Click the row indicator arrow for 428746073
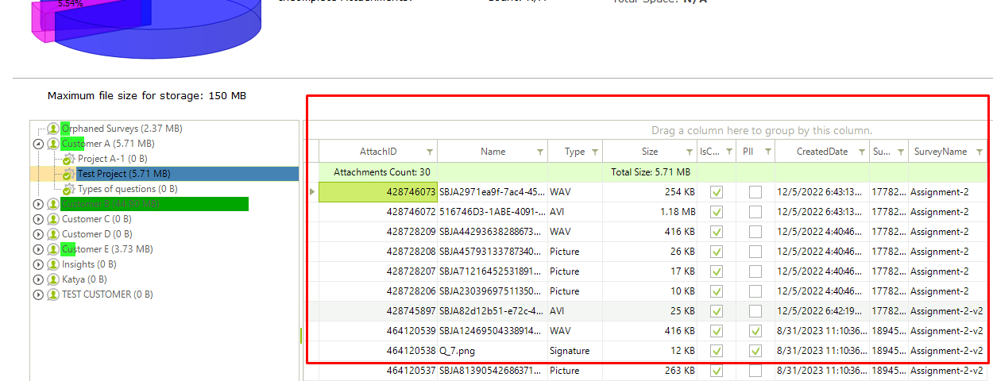993x381 pixels. (311, 192)
